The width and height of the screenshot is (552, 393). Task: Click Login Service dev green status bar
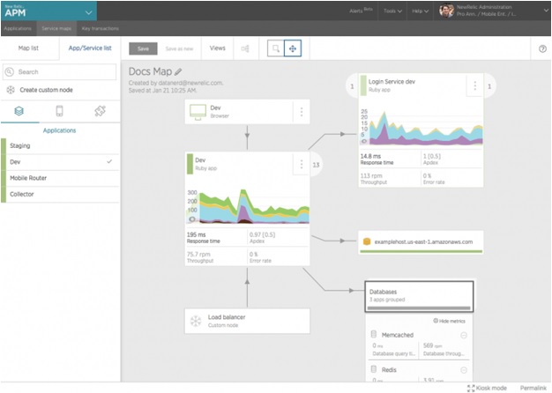(363, 85)
